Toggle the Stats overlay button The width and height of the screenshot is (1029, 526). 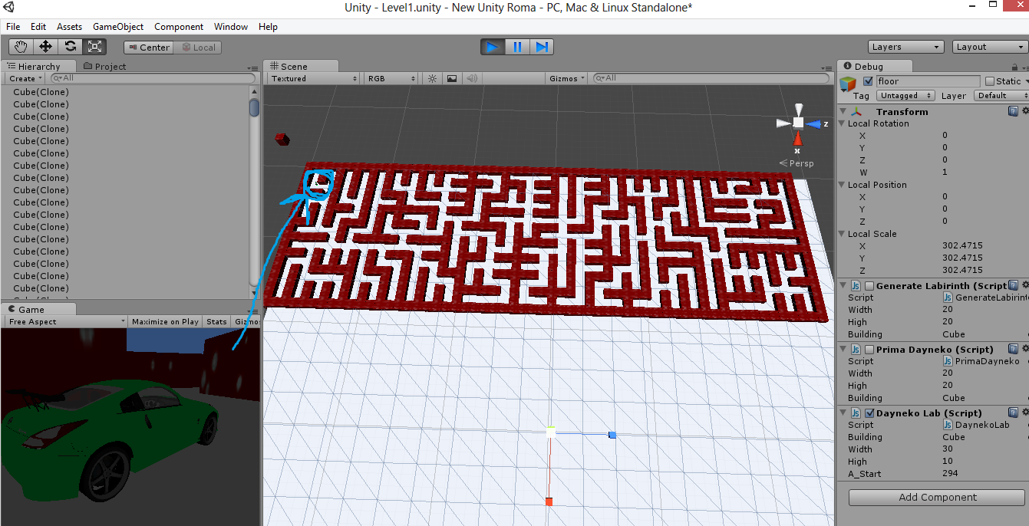(x=216, y=322)
